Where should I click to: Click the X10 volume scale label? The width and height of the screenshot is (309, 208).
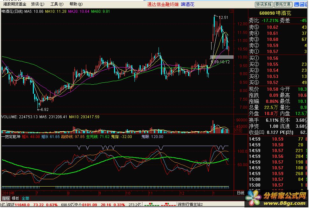[237, 130]
